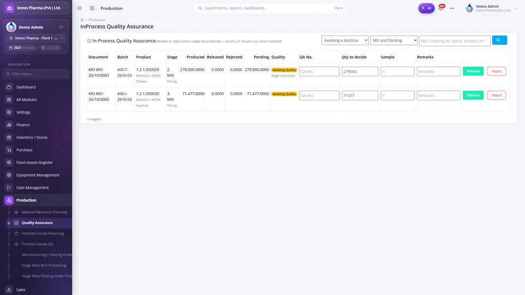
Task: Click the 2 stage(s) count text
Action: [94, 119]
